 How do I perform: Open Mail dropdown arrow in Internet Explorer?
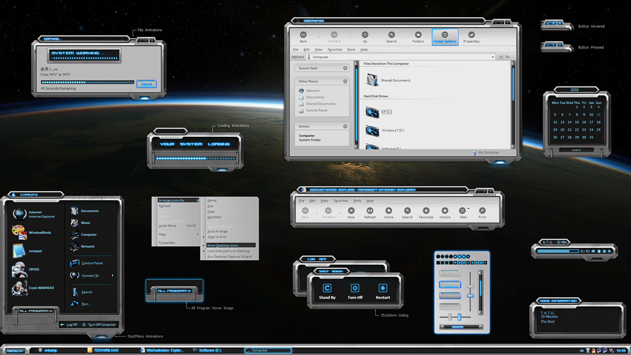[x=469, y=209]
